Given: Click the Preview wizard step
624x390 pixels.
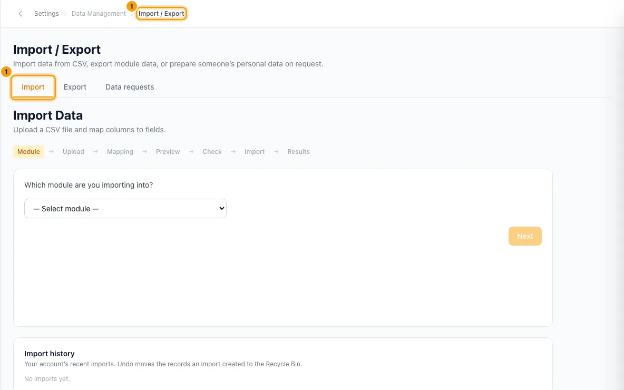Looking at the screenshot, I should click(168, 152).
